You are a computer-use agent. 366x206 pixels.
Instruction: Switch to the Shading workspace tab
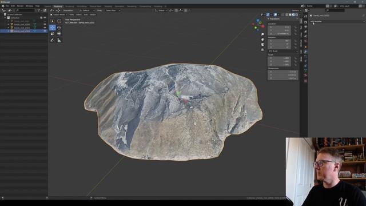108,6
